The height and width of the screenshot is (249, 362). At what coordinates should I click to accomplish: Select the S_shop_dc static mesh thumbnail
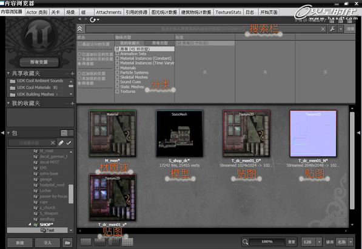pos(179,134)
